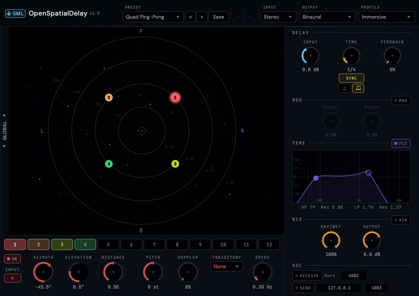Grab the high-pass filter handle point
Screen dimensions: 419x296
tap(316, 178)
